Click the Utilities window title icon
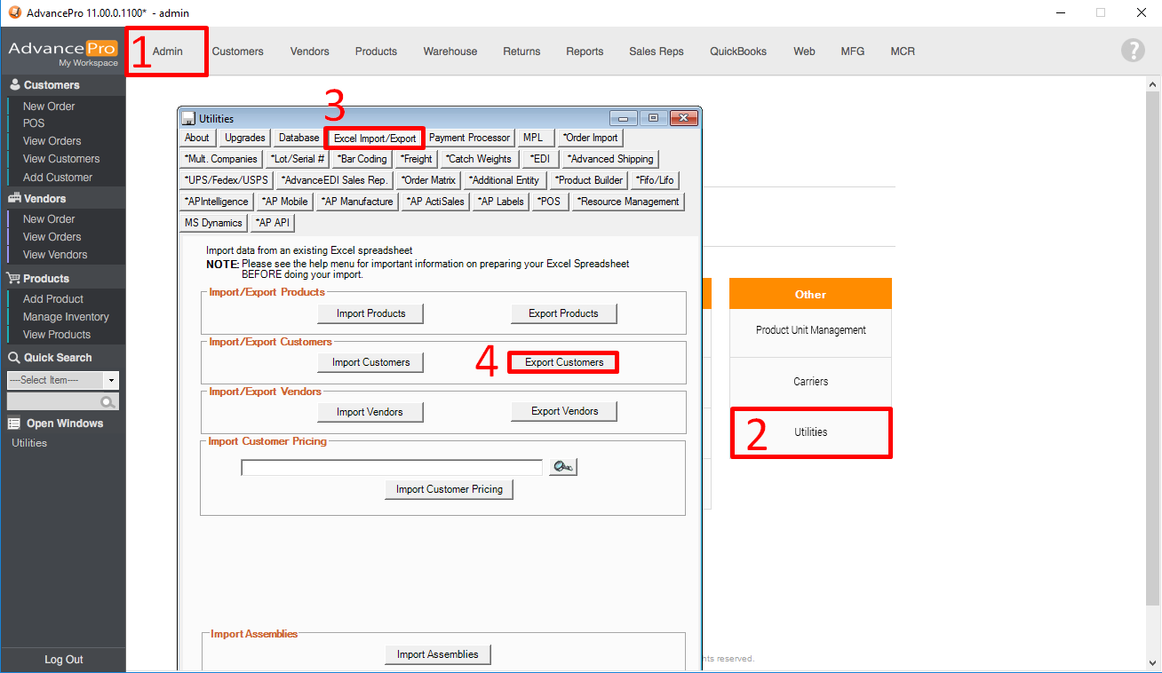 tap(188, 118)
